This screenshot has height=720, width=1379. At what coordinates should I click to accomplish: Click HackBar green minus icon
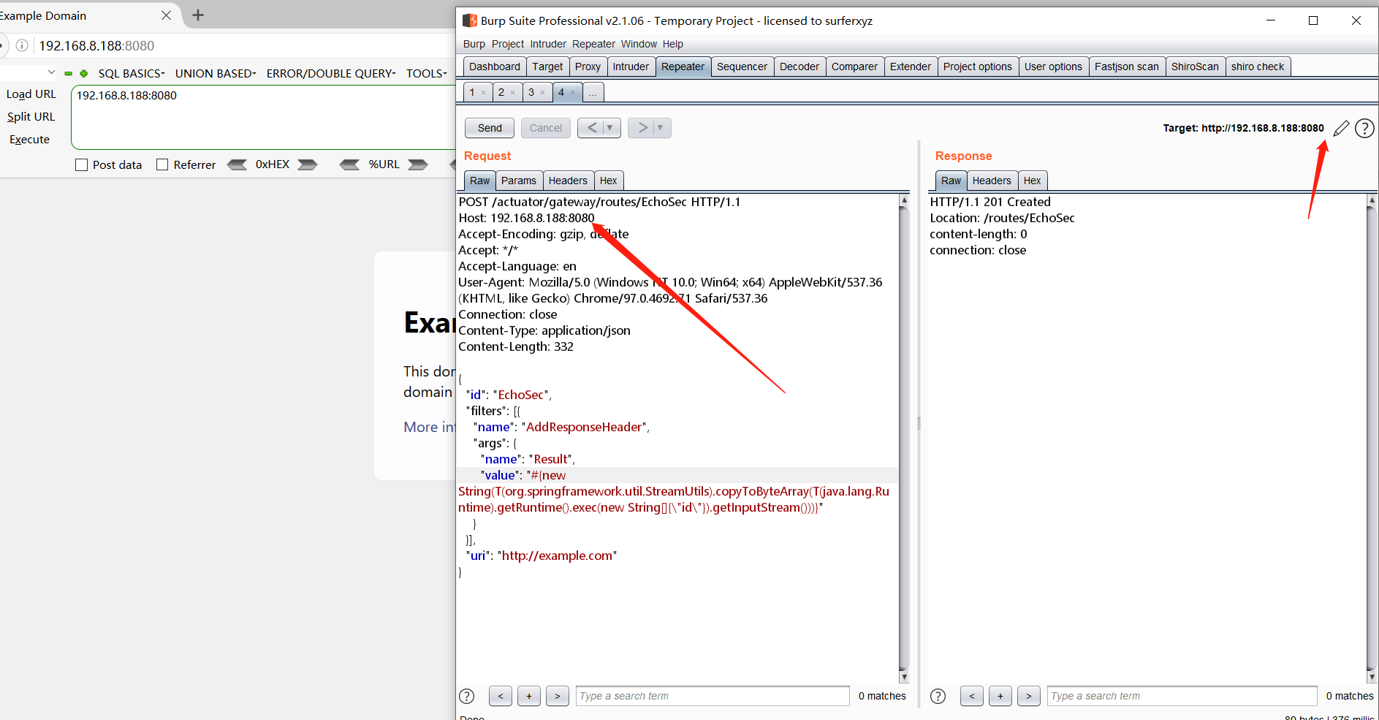[x=69, y=74]
